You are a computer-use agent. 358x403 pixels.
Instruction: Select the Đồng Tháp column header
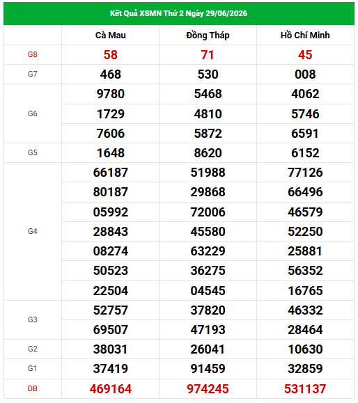click(x=208, y=35)
